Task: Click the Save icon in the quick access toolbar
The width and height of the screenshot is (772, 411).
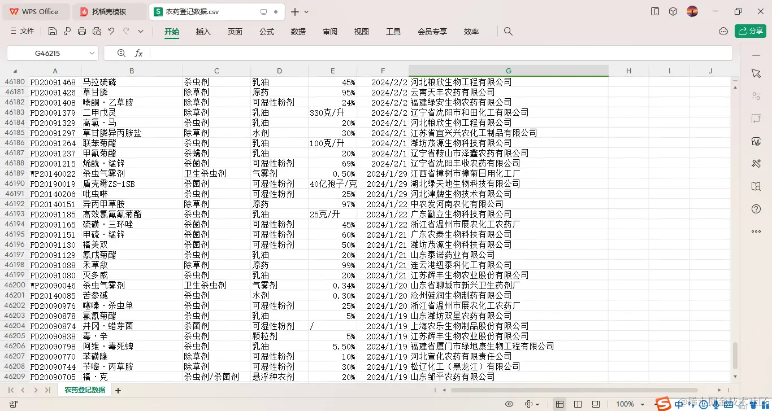Action: click(x=53, y=32)
